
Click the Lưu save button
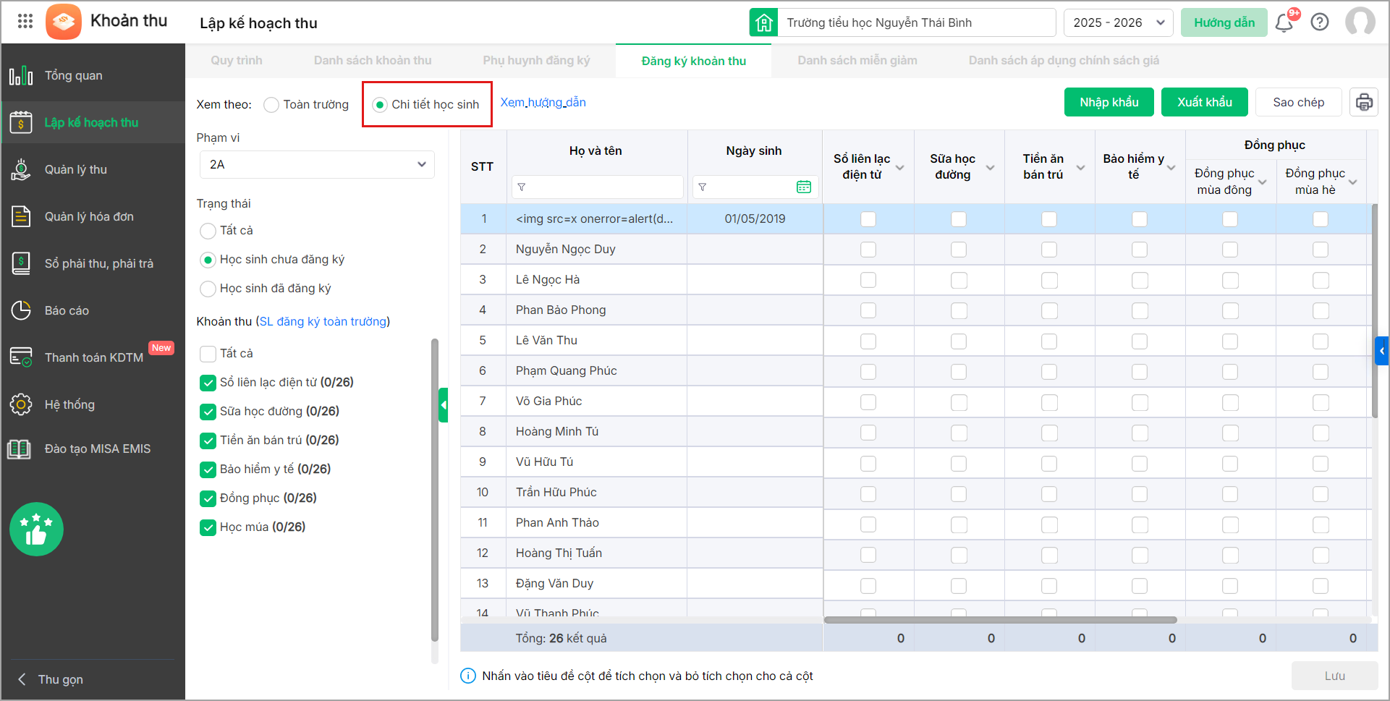pos(1335,676)
